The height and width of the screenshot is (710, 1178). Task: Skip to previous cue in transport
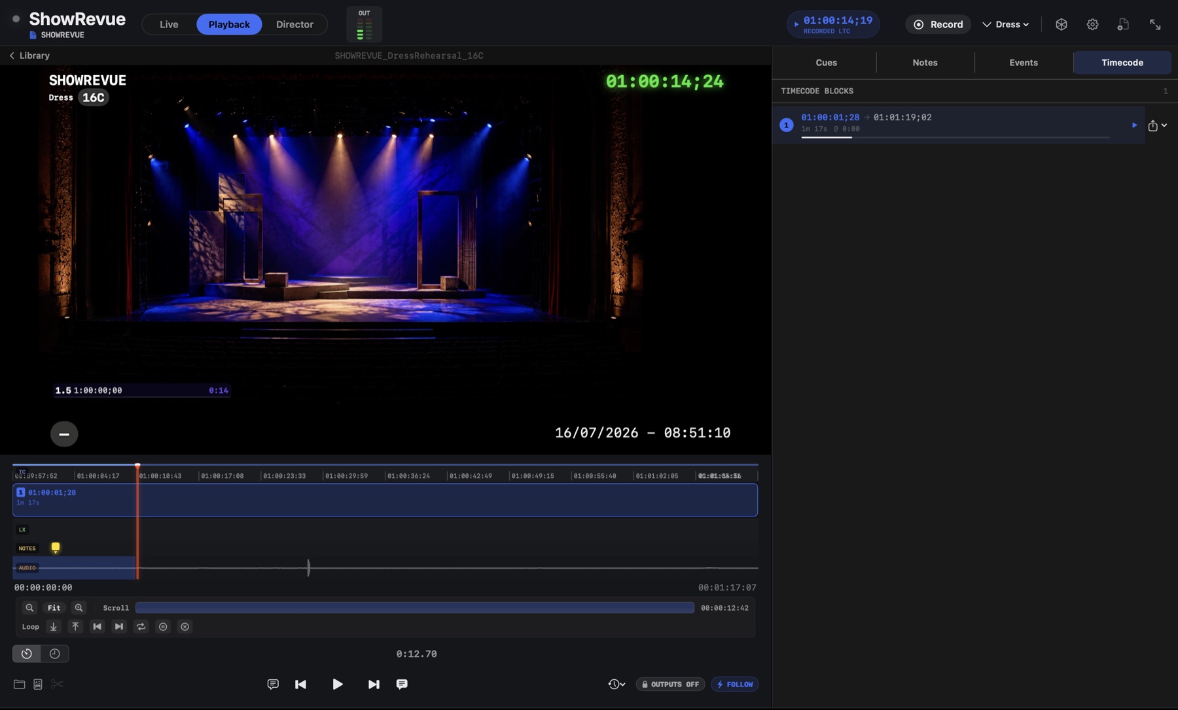coord(300,685)
